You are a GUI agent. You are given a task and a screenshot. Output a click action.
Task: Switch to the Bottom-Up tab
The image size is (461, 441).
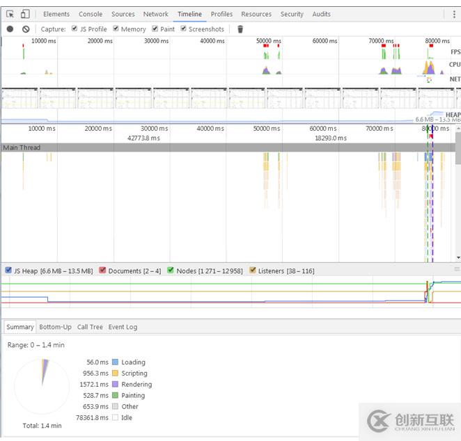click(x=55, y=327)
